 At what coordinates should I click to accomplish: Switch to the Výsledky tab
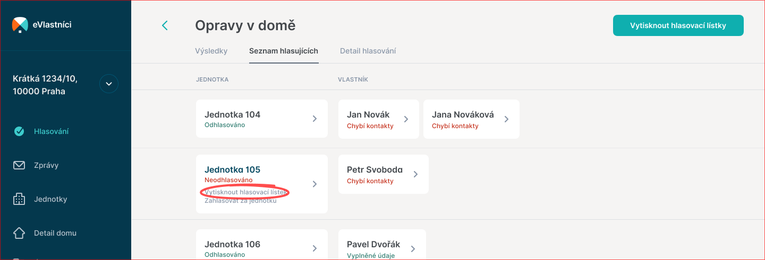(211, 51)
